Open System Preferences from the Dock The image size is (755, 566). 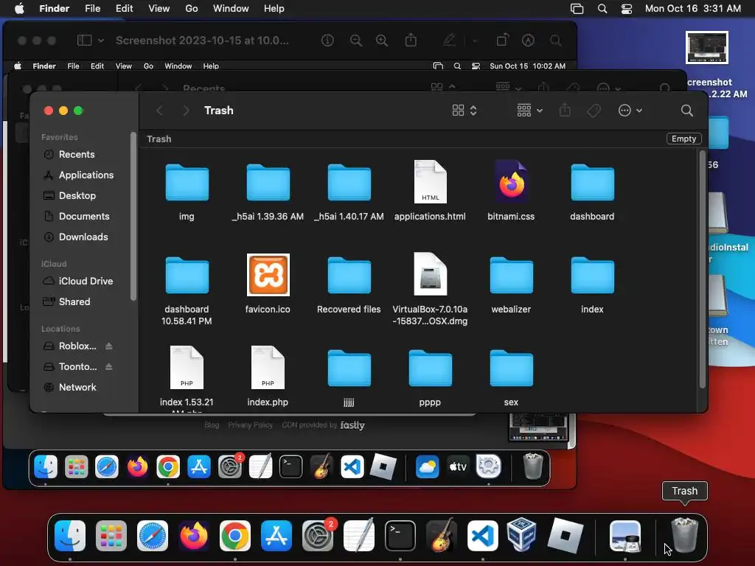point(318,536)
